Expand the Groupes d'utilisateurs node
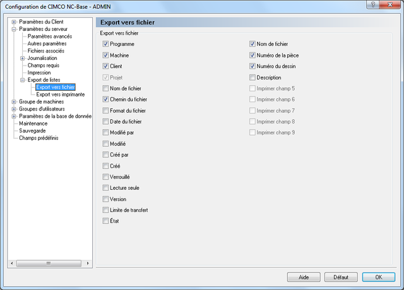The image size is (404, 290). click(x=14, y=109)
